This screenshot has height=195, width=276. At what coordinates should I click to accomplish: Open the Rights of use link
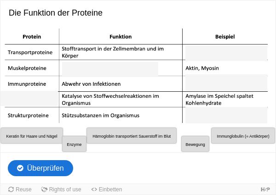point(61,189)
